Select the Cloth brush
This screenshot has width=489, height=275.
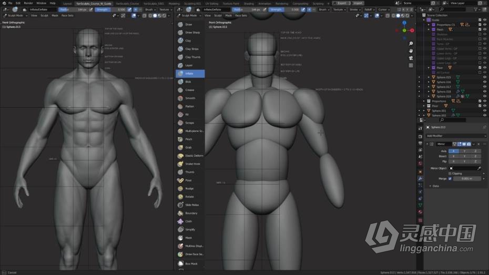(x=190, y=221)
